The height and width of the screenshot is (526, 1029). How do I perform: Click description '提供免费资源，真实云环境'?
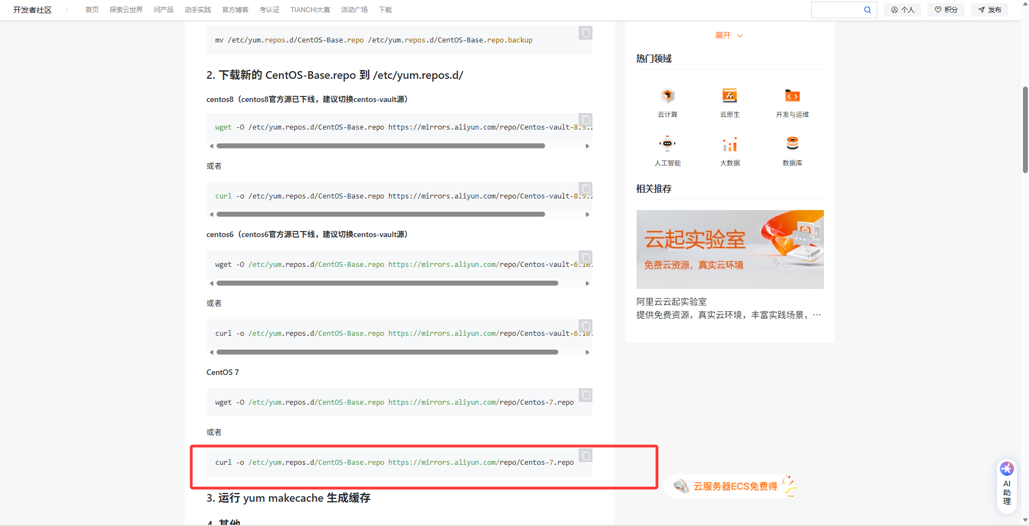(729, 315)
